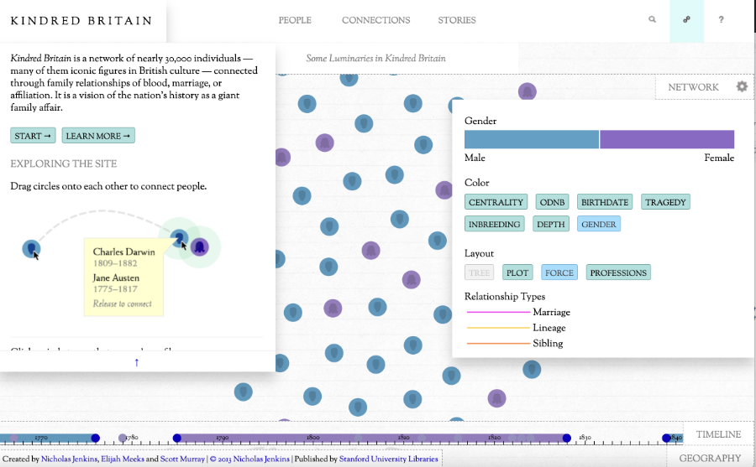756x467 pixels.
Task: Open the Stanford University Libraries link
Action: tap(389, 459)
